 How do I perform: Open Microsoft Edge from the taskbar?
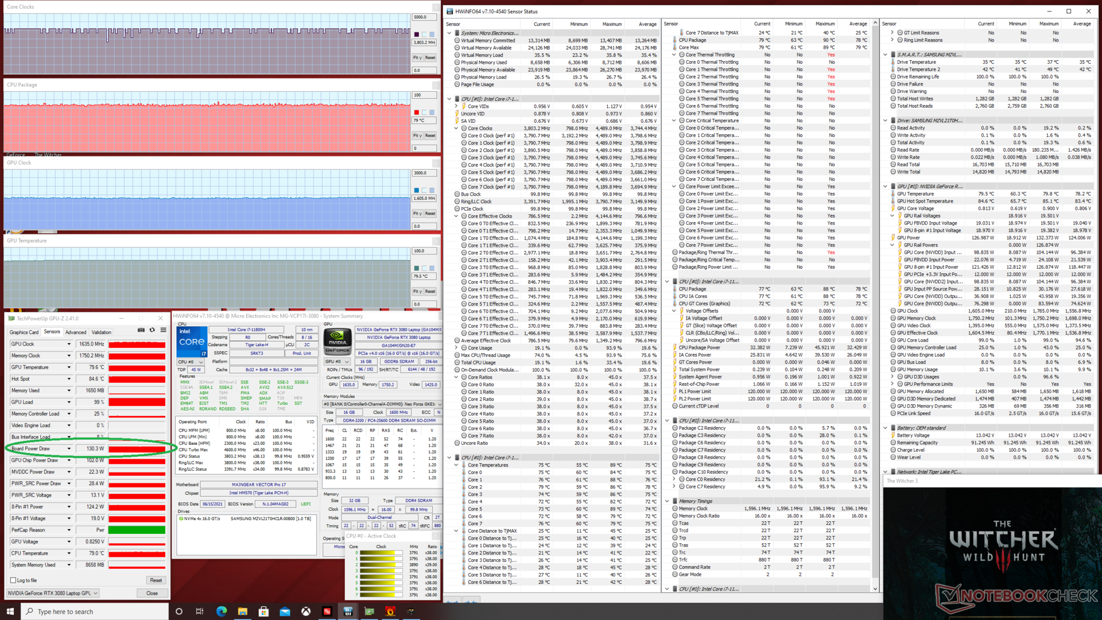(x=222, y=611)
